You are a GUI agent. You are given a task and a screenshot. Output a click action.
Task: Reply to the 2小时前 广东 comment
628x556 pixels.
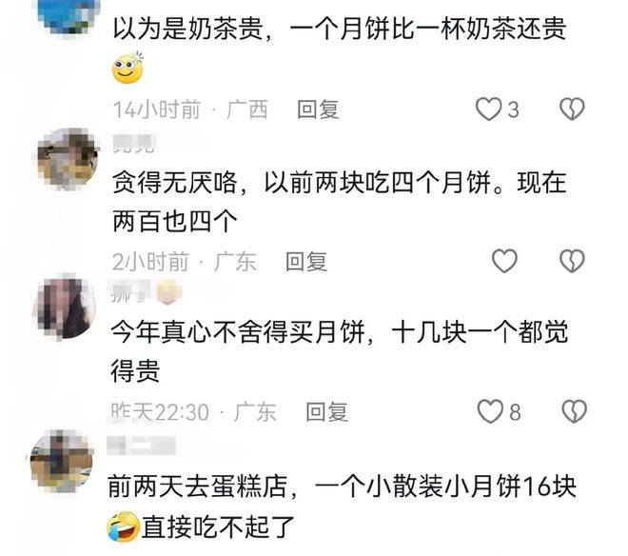[306, 262]
